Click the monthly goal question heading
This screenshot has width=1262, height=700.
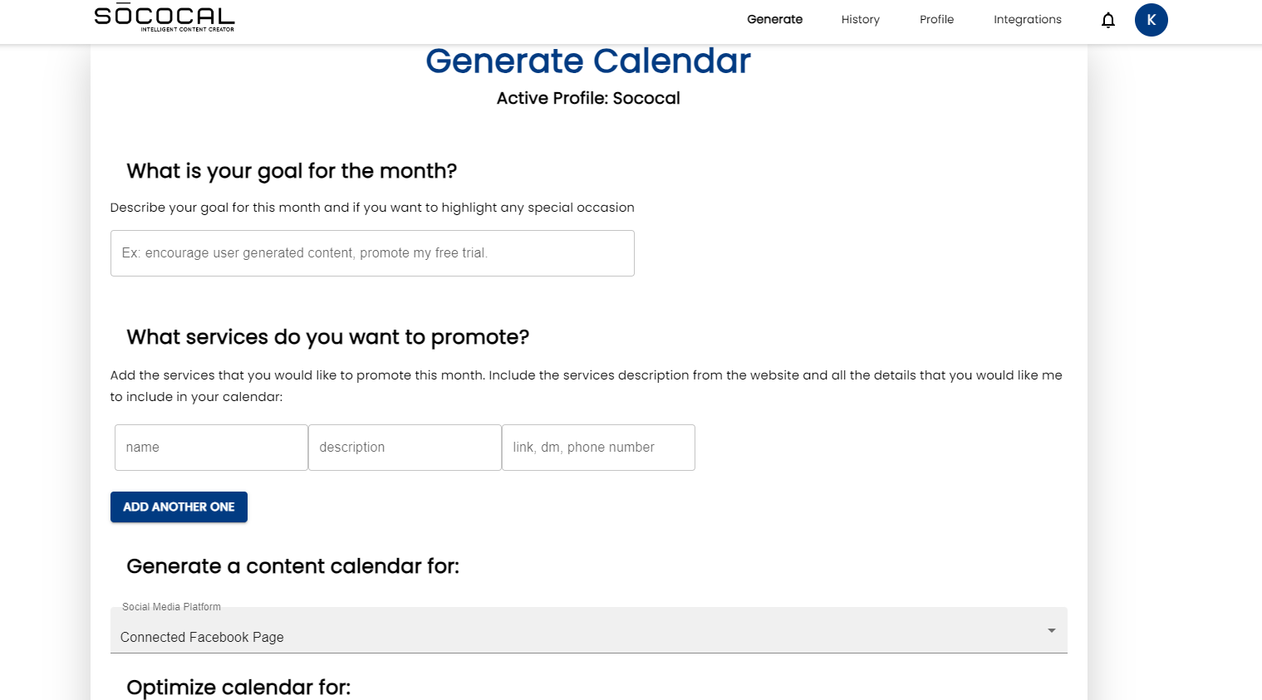click(292, 171)
